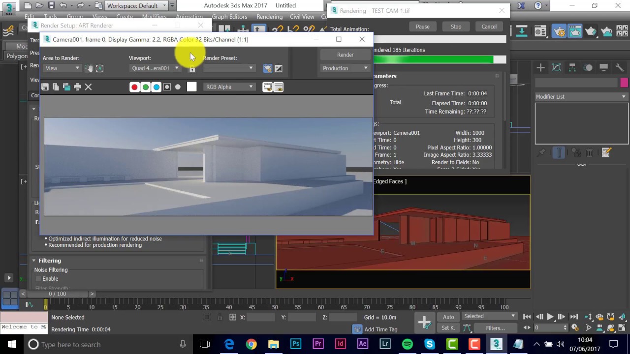Open Render Setup via the teapot gear in the frame window
Screen dimensions: 630x354
pos(267,68)
